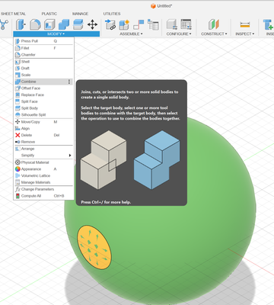Open the CONSTRUCT dropdown
This screenshot has width=274, height=305.
[214, 34]
